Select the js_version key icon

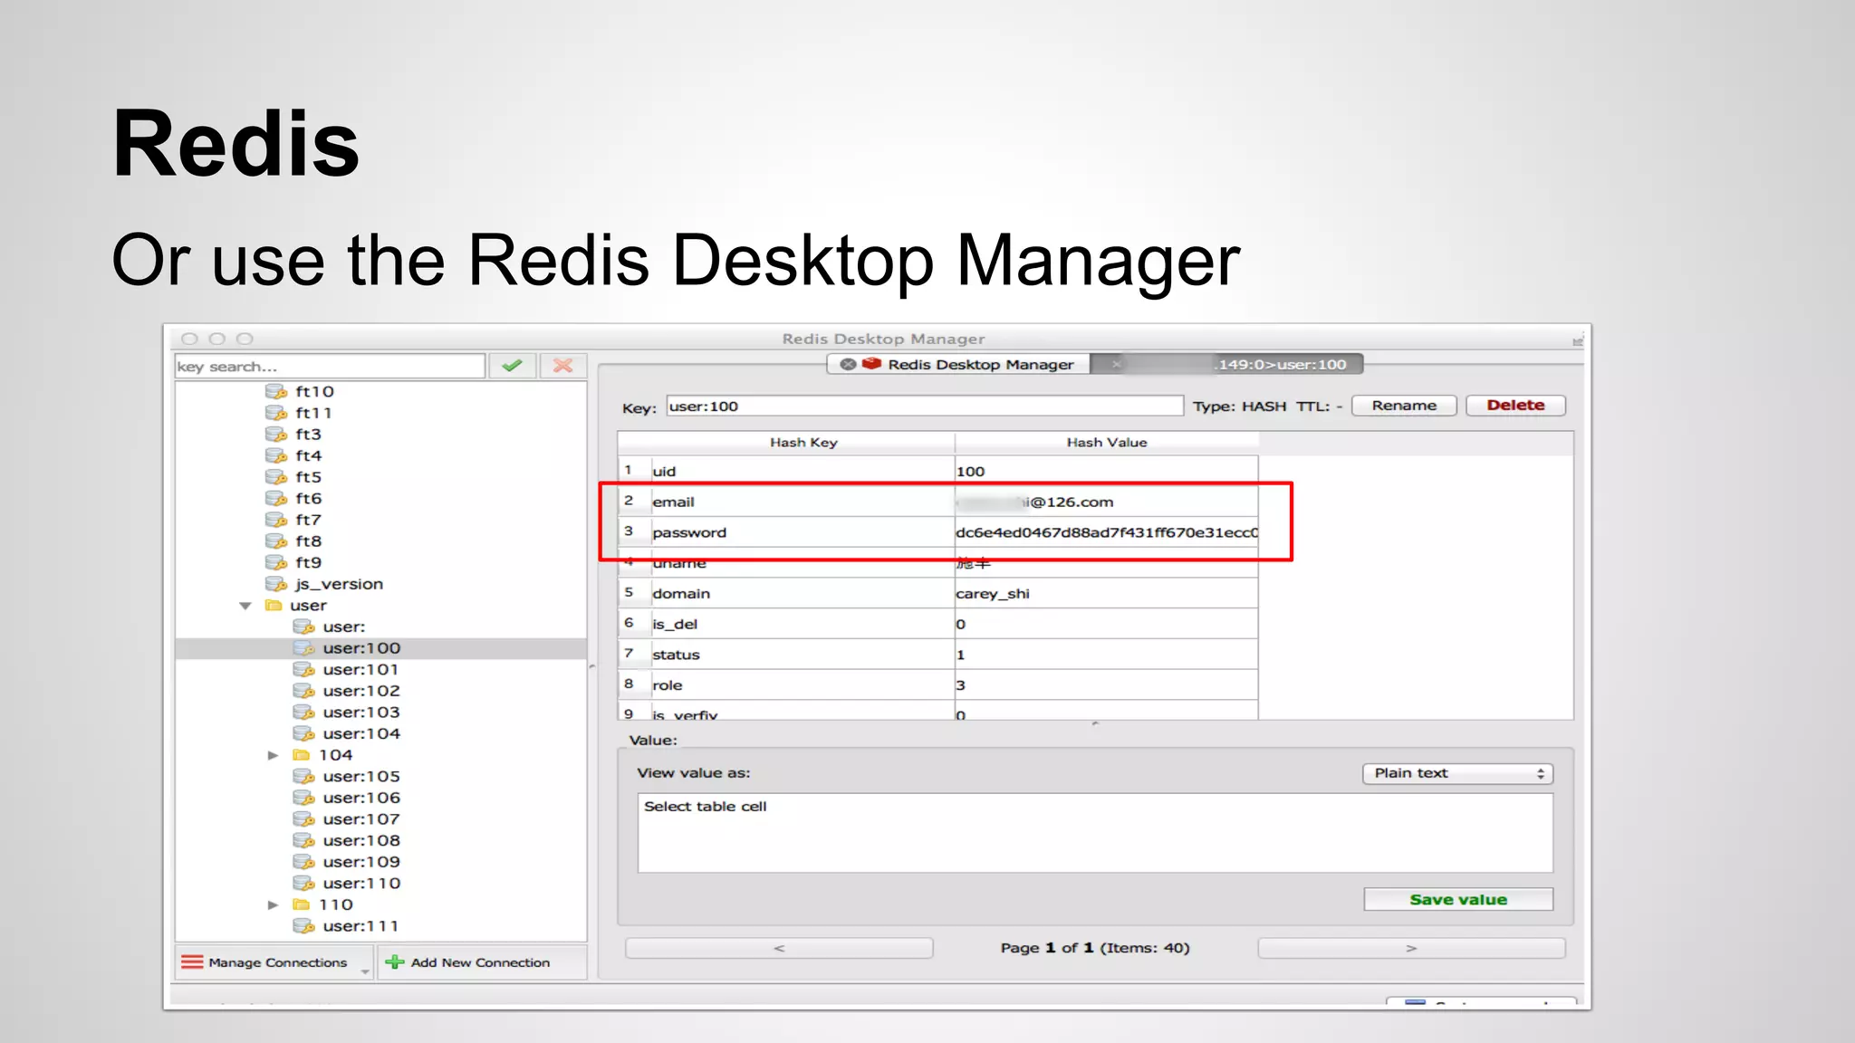pyautogui.click(x=275, y=584)
